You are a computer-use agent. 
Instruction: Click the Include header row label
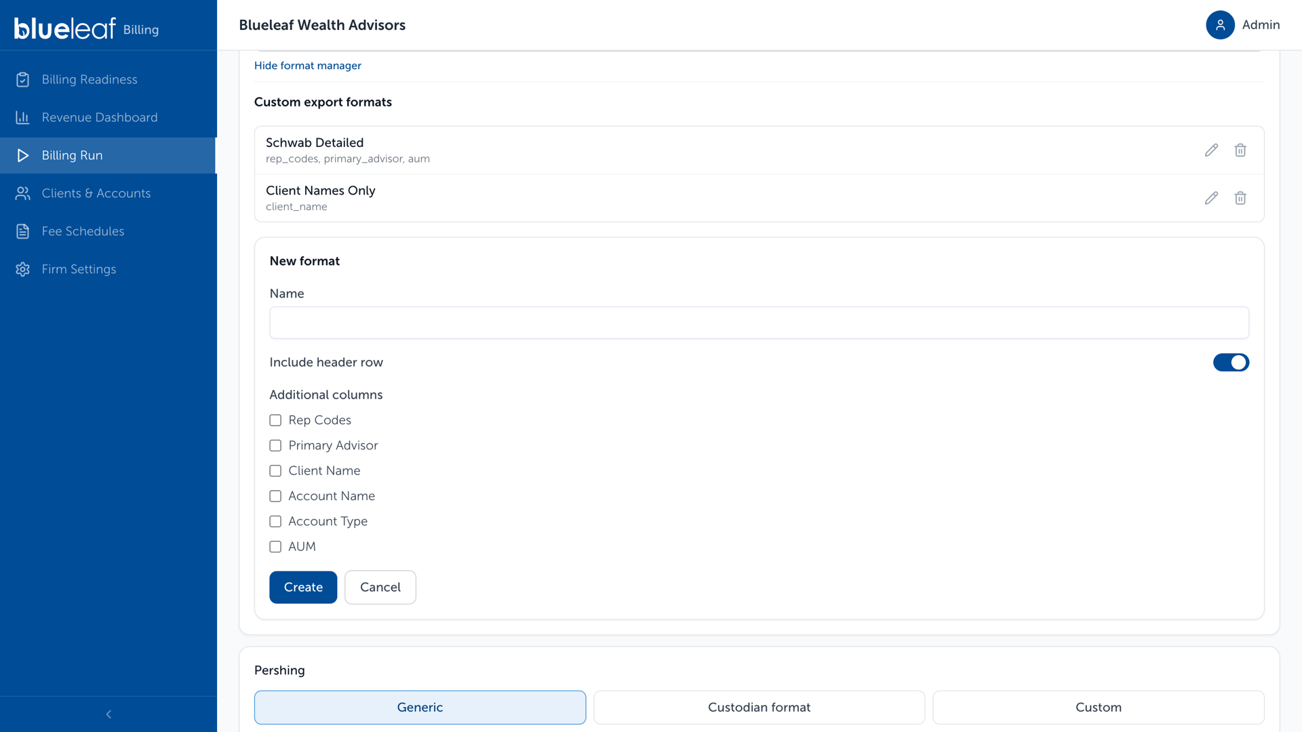[326, 363]
